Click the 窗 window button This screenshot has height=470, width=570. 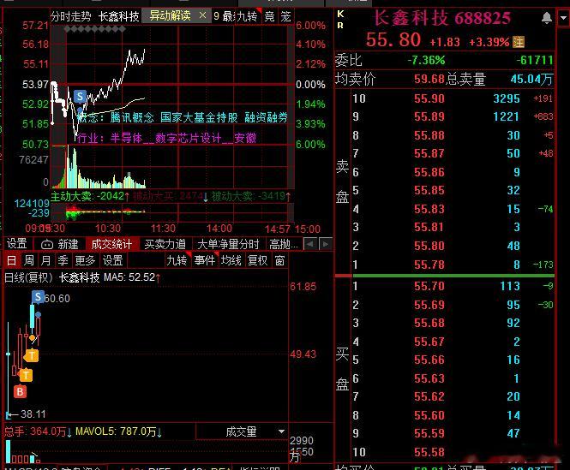click(x=279, y=260)
